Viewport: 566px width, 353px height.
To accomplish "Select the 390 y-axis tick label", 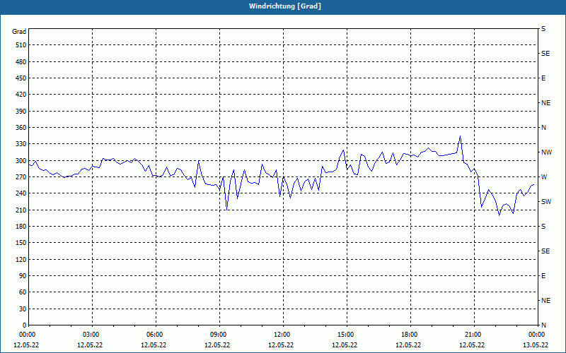I will click(21, 112).
